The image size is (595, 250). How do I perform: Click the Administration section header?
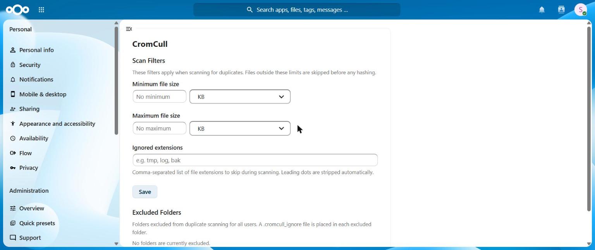[x=29, y=190]
